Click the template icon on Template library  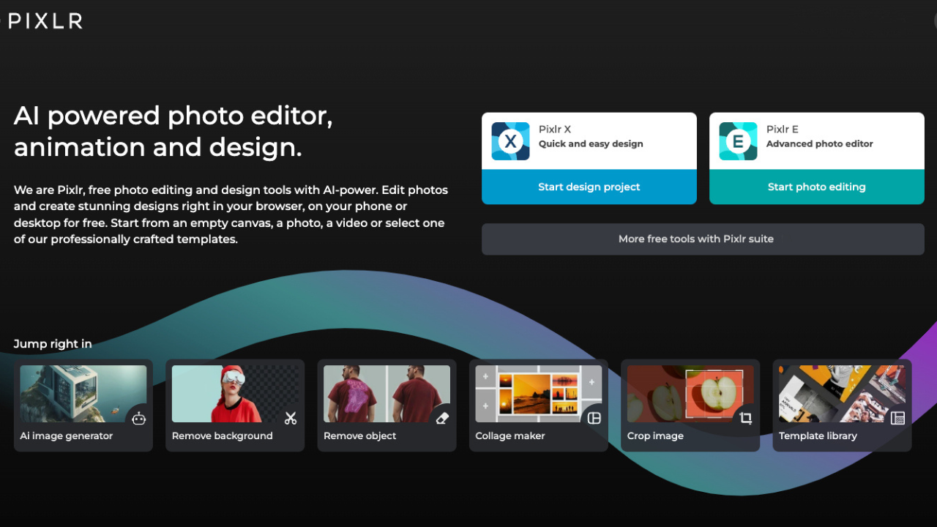pos(897,418)
